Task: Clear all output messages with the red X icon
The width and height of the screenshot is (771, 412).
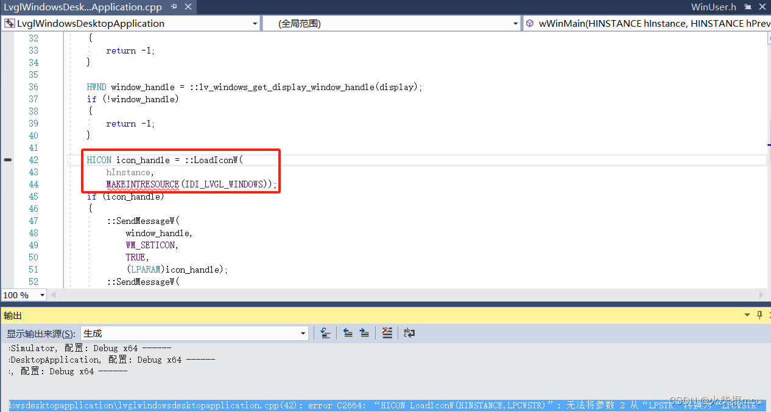Action: [386, 332]
